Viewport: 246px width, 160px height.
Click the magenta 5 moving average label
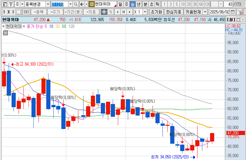(46, 27)
